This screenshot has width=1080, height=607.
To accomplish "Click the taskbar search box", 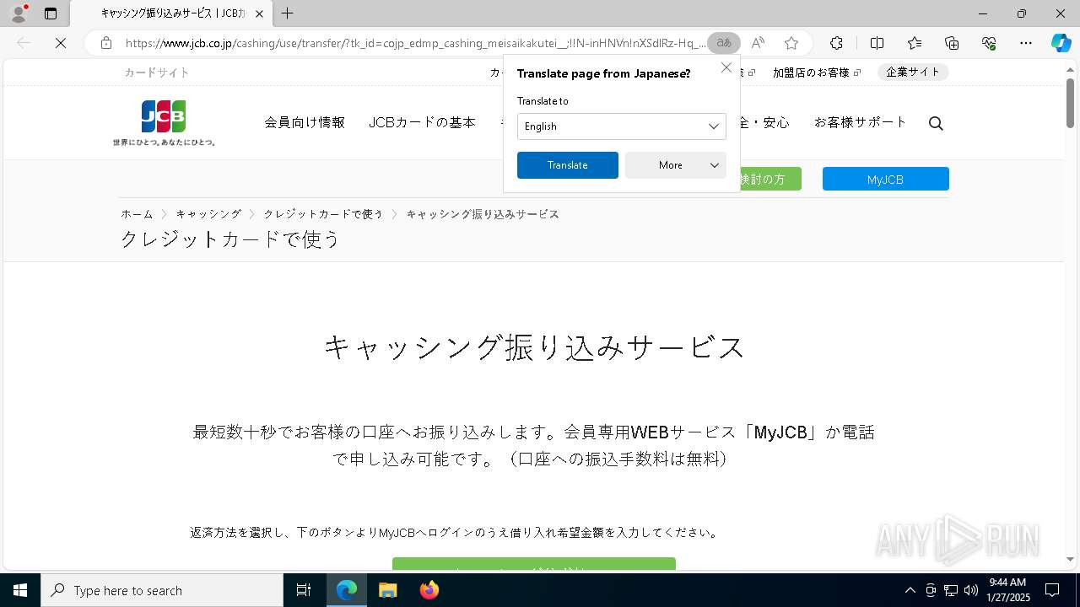I will [x=162, y=590].
